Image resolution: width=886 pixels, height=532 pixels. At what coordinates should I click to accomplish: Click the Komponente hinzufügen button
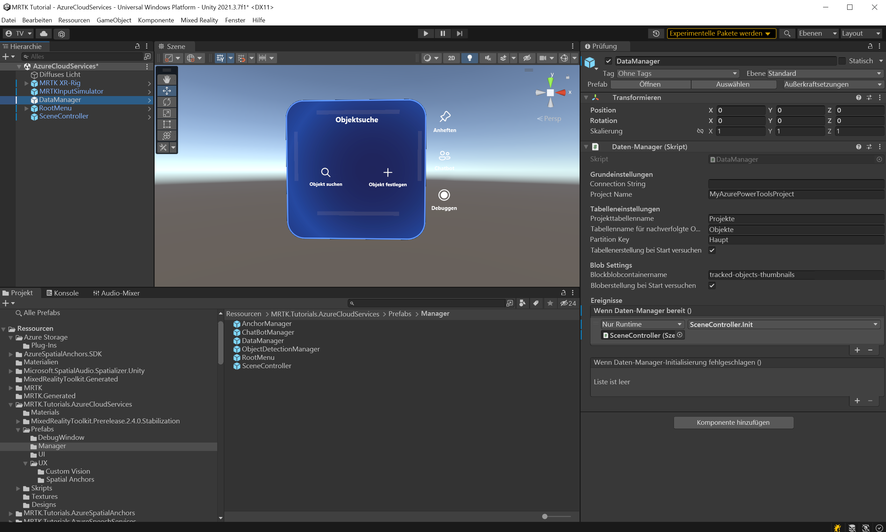734,422
